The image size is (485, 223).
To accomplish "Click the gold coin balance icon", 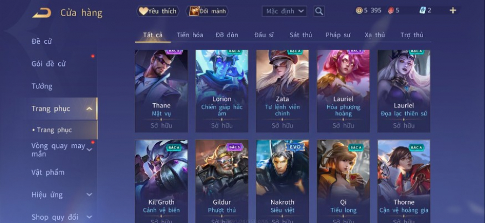I will click(x=359, y=11).
